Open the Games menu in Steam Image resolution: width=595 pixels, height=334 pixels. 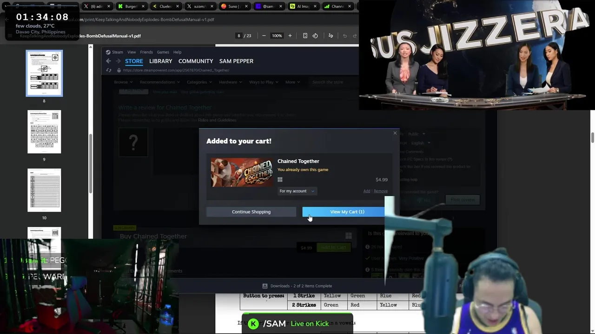pos(163,52)
